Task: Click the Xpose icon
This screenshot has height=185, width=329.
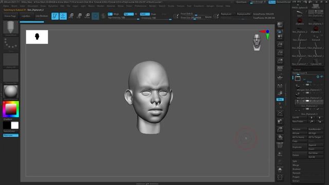Action: (280, 178)
